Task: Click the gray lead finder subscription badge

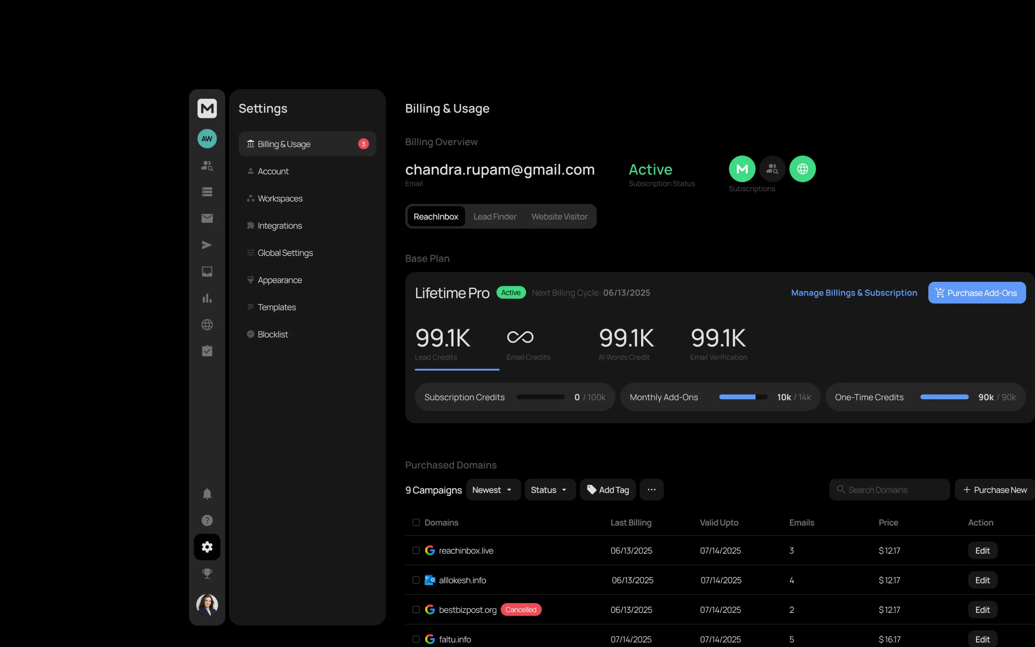Action: pos(772,169)
